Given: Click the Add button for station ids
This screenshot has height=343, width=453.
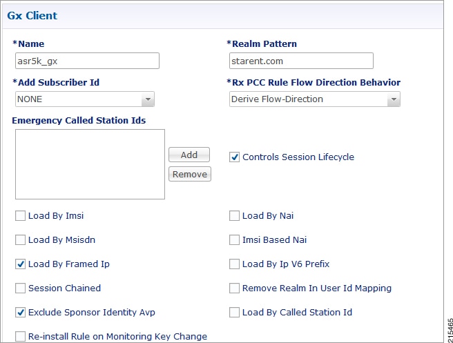Looking at the screenshot, I should pyautogui.click(x=189, y=155).
